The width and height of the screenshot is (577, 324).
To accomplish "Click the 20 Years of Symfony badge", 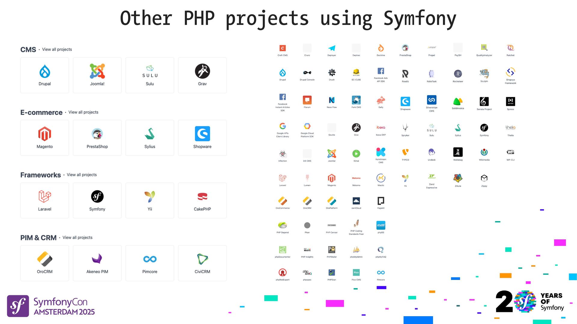I will (x=530, y=301).
